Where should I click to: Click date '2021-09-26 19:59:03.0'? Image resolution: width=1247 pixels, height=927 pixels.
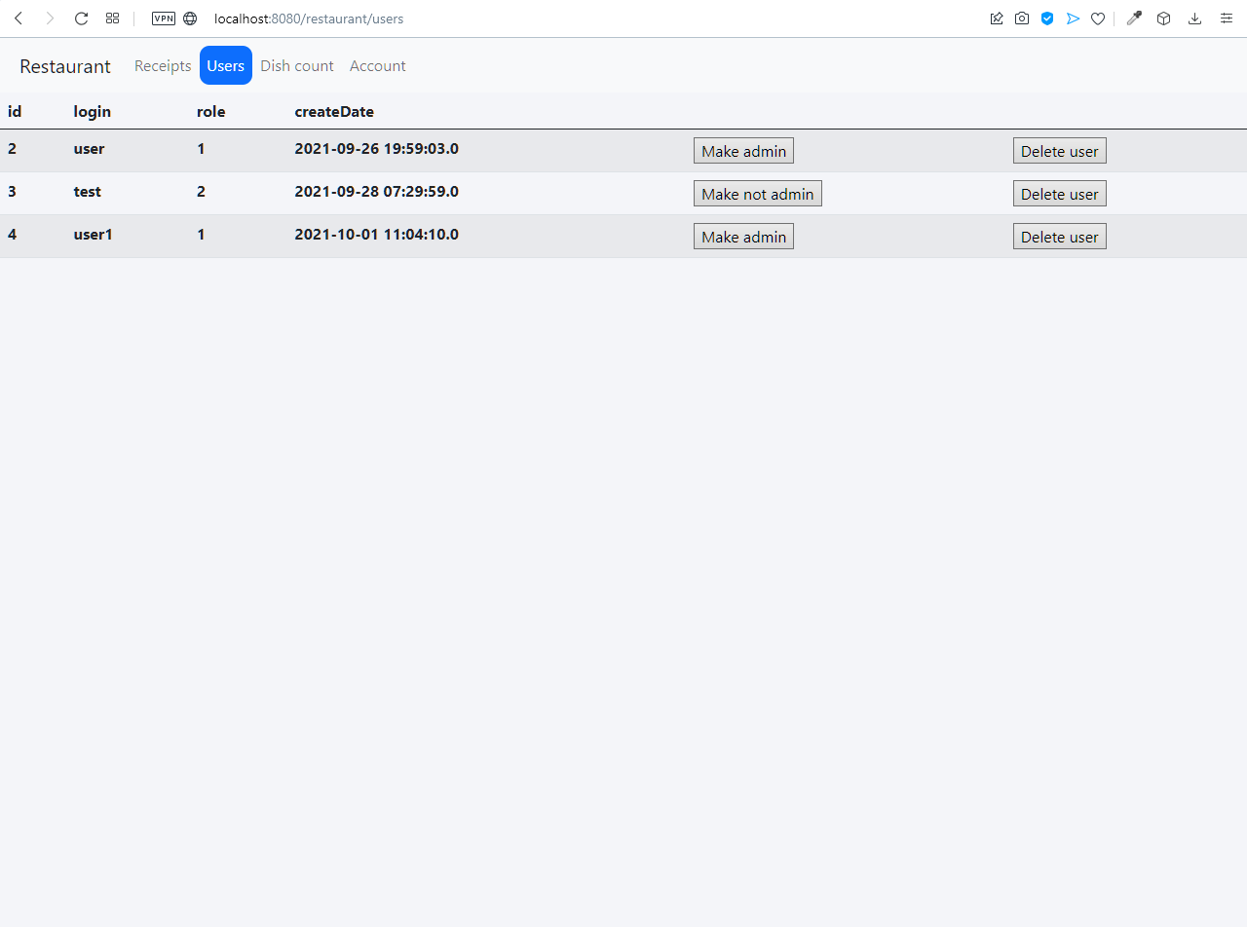pyautogui.click(x=377, y=149)
